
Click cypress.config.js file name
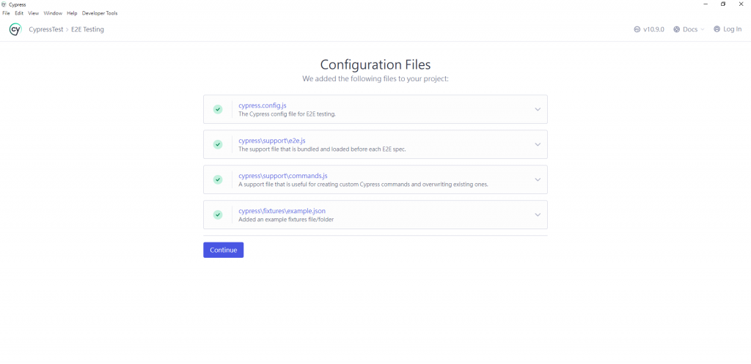(263, 105)
